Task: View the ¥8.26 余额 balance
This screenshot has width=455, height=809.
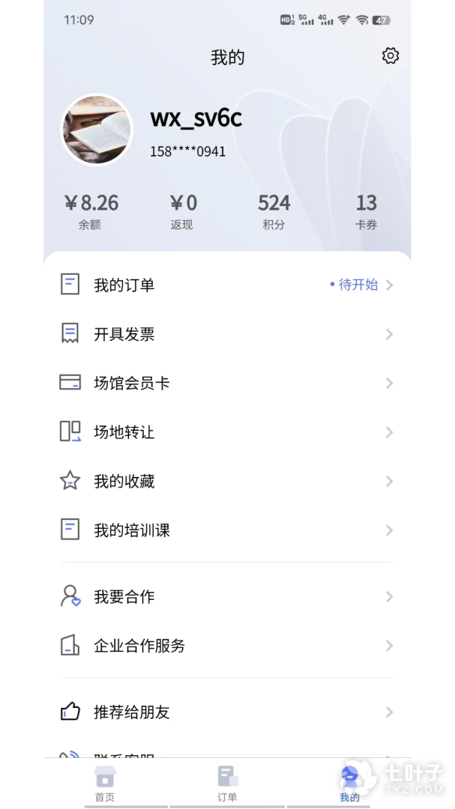Action: click(x=91, y=211)
